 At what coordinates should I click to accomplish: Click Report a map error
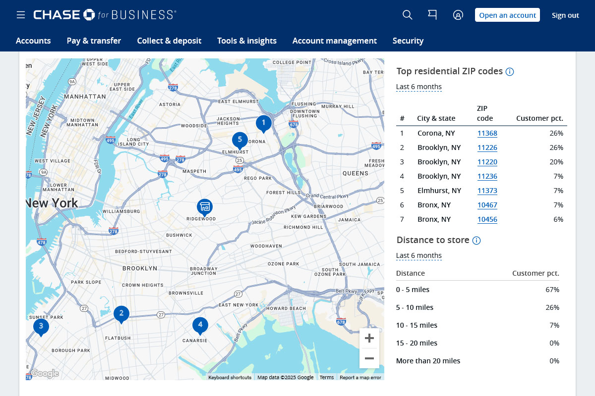360,377
